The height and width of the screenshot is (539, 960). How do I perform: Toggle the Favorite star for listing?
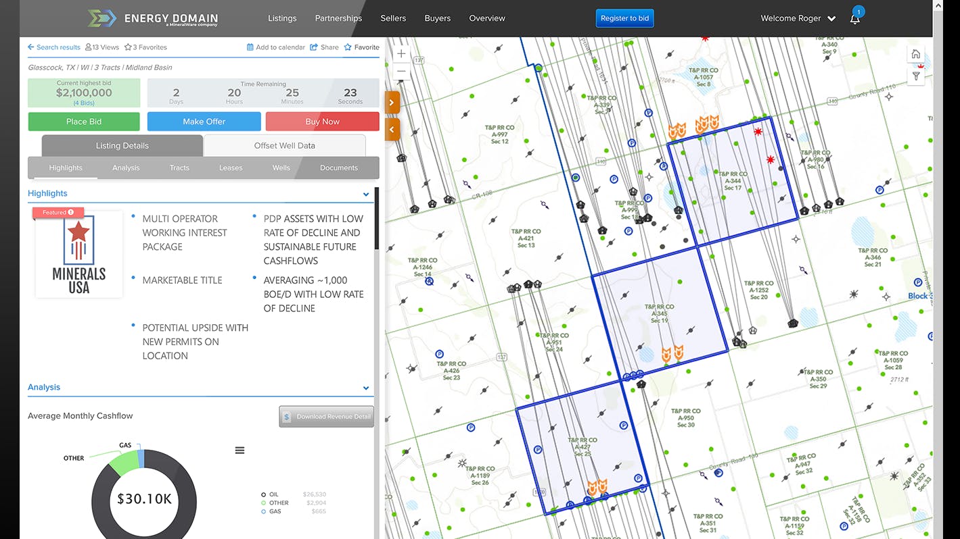pos(348,47)
